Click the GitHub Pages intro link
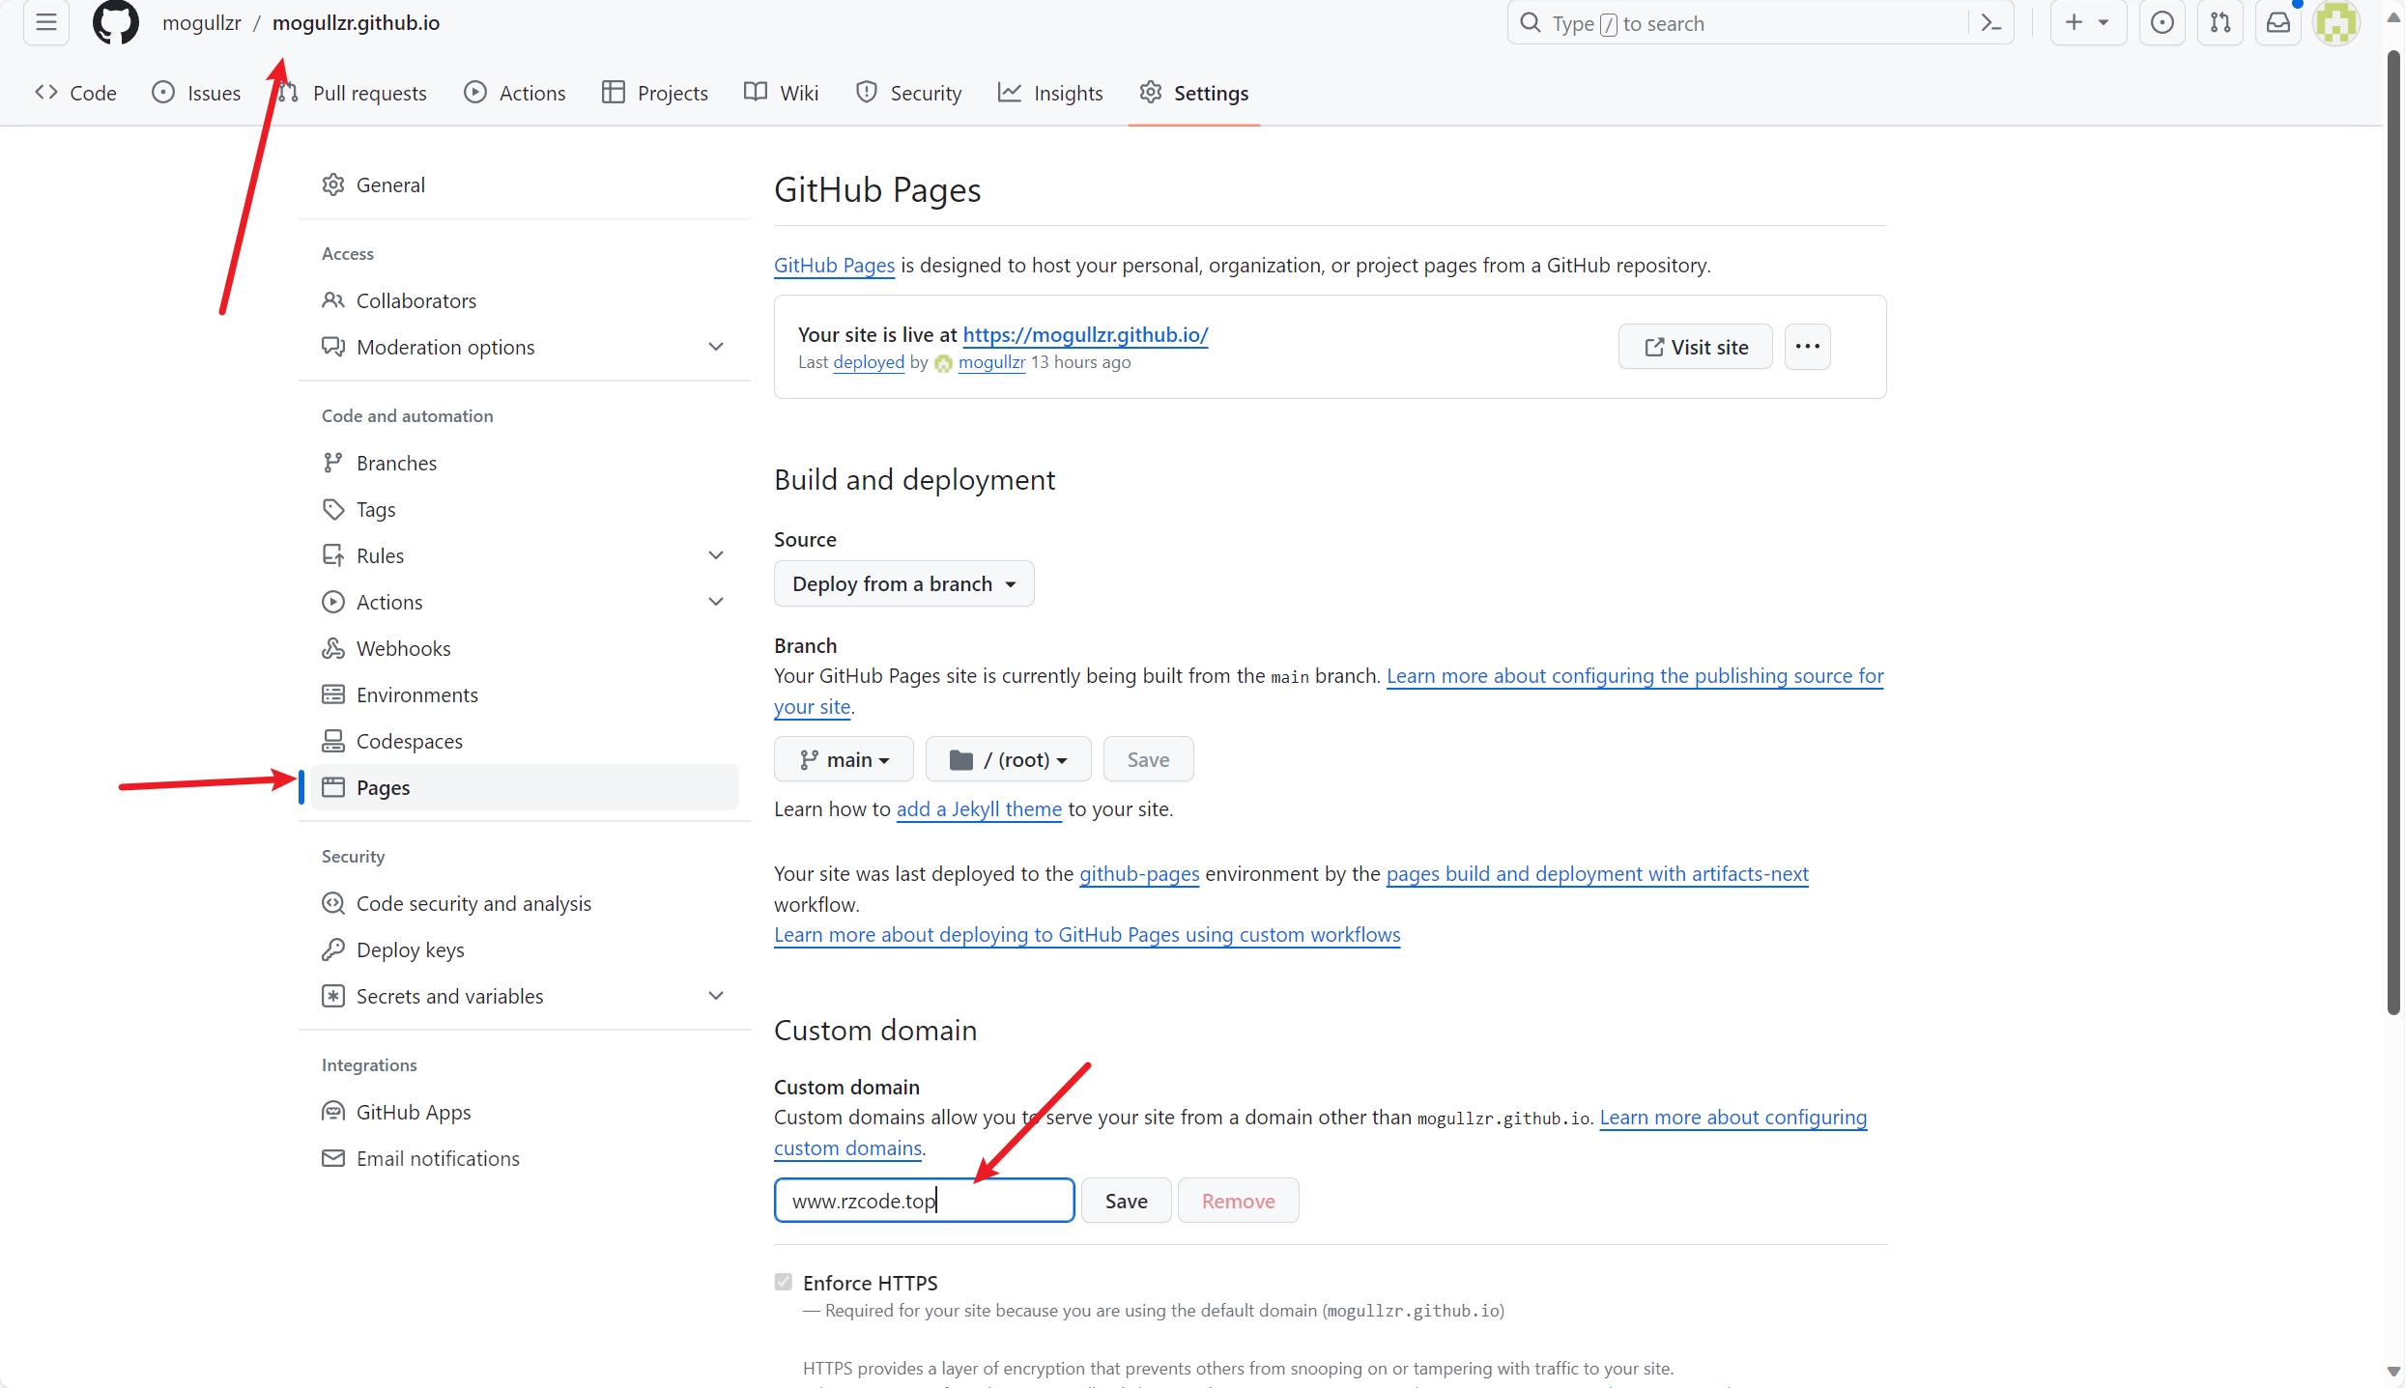The height and width of the screenshot is (1388, 2405). [x=834, y=265]
